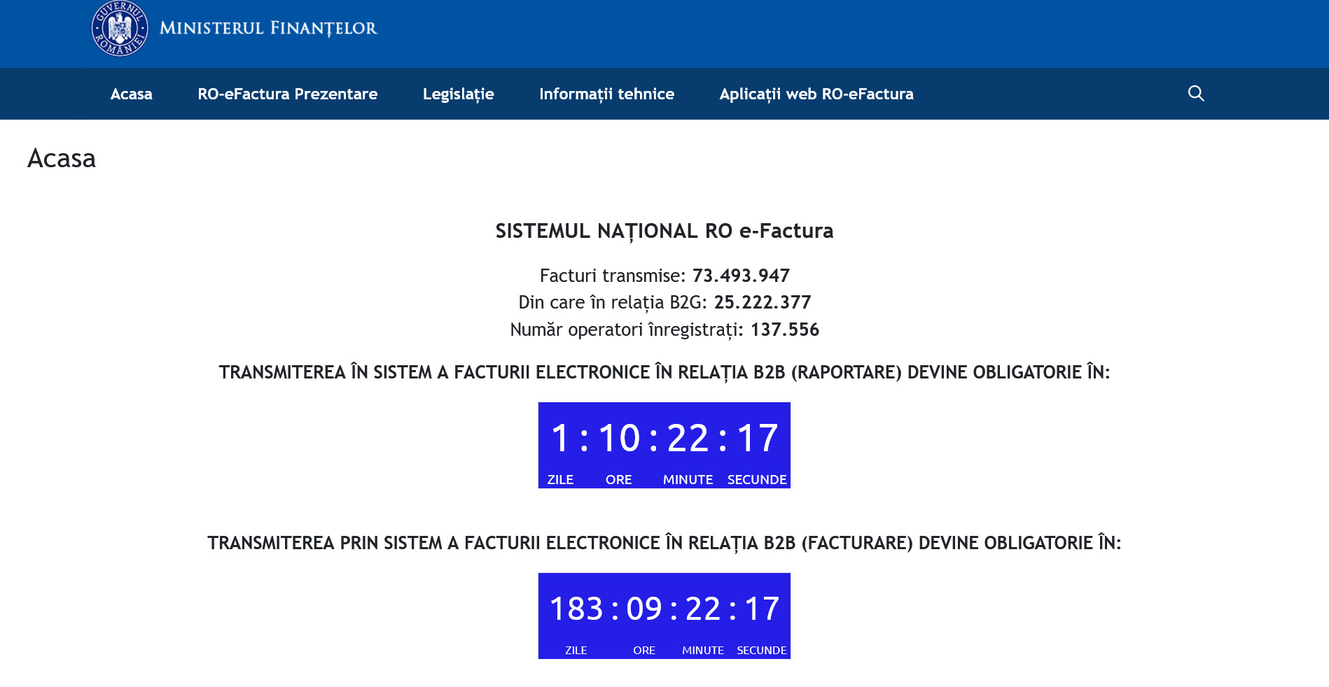This screenshot has width=1329, height=687.
Task: Select the SISTEMUL NAȚIONAL RO e-Factura heading
Action: pyautogui.click(x=664, y=231)
